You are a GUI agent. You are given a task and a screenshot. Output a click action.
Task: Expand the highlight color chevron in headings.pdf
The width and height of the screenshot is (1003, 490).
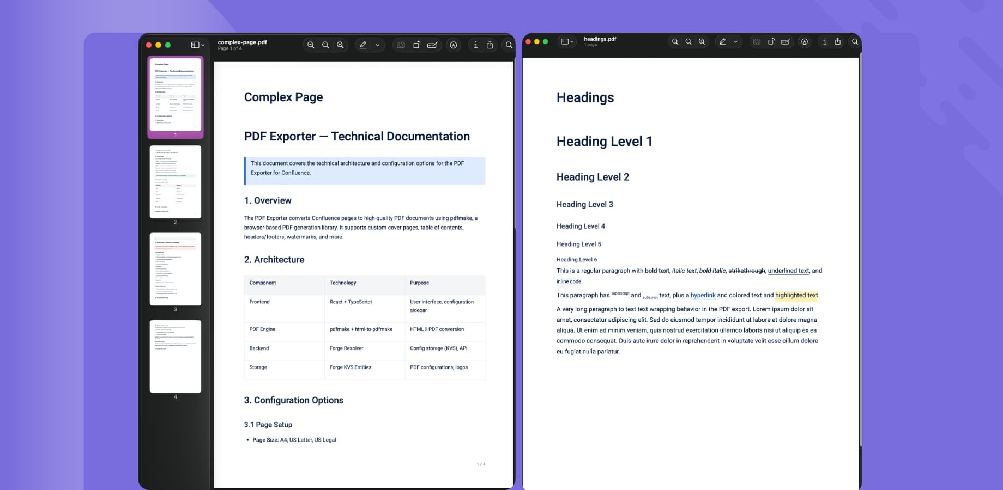click(736, 41)
